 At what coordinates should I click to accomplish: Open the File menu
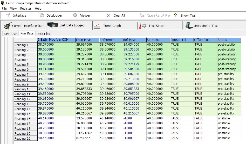tap(4, 9)
